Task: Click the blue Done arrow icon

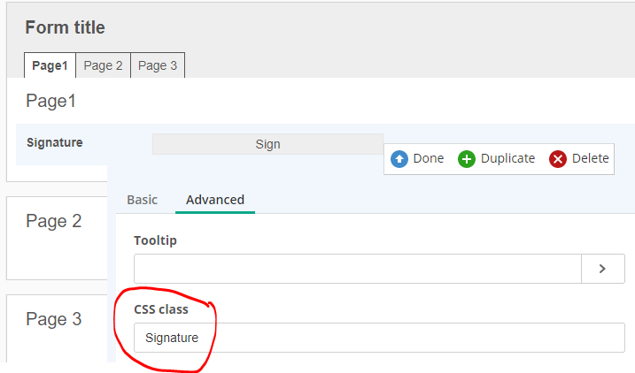Action: [x=399, y=159]
